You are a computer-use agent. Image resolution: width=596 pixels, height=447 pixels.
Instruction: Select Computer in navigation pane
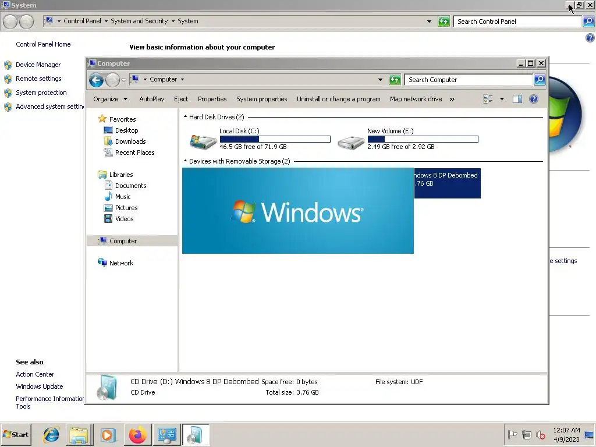pos(123,240)
